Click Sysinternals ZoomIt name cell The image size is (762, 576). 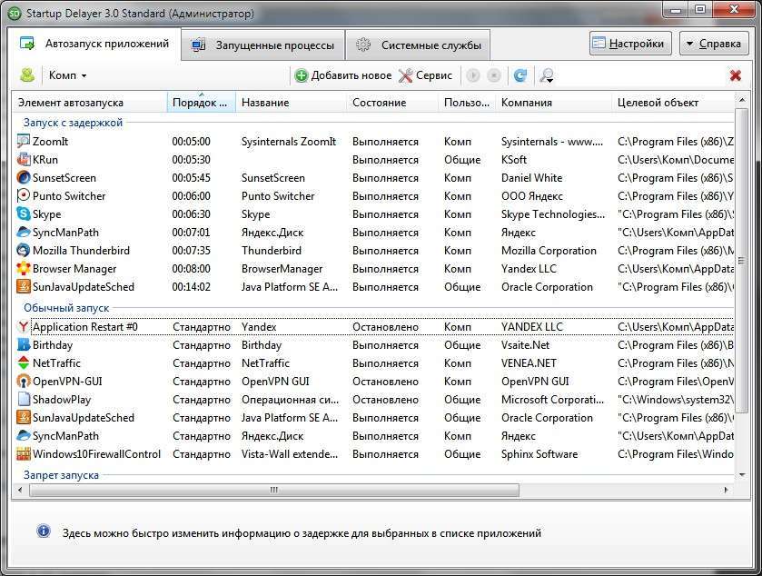pyautogui.click(x=289, y=142)
